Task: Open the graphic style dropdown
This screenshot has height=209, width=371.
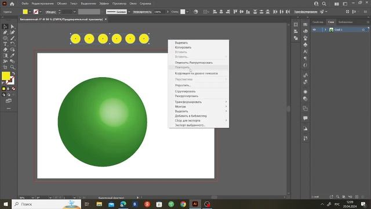Action: (187, 12)
